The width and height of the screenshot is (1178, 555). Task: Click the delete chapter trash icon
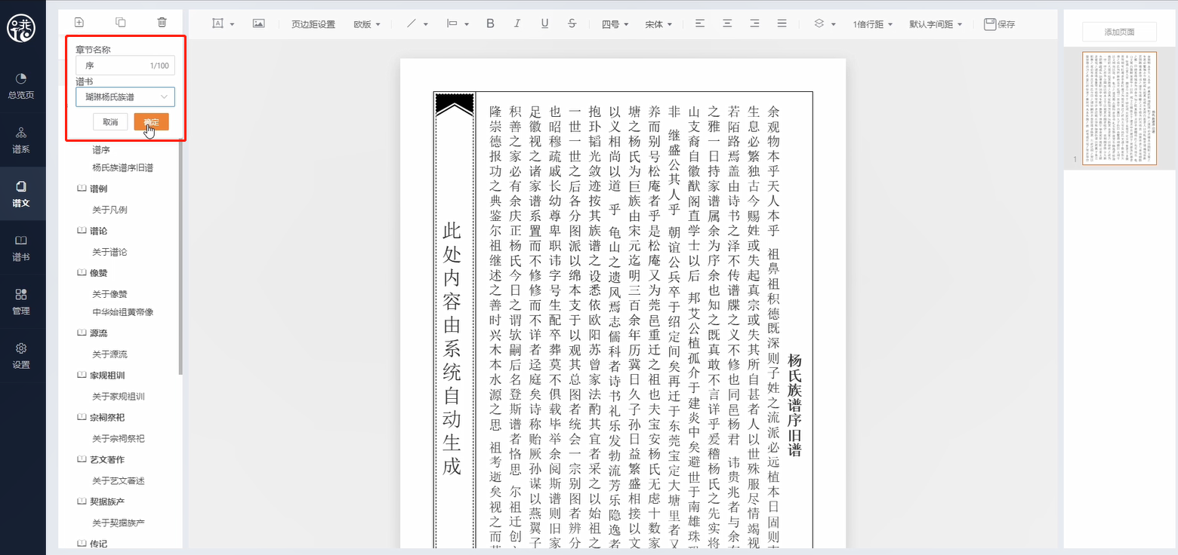(162, 23)
